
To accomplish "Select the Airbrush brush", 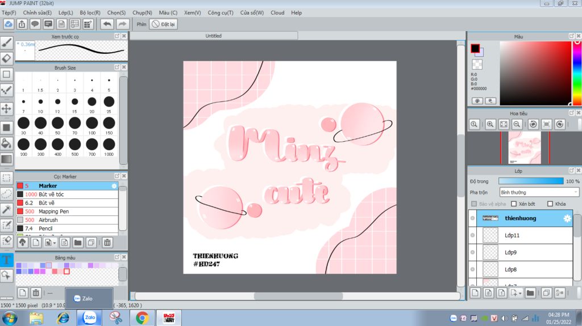I will tap(67, 219).
